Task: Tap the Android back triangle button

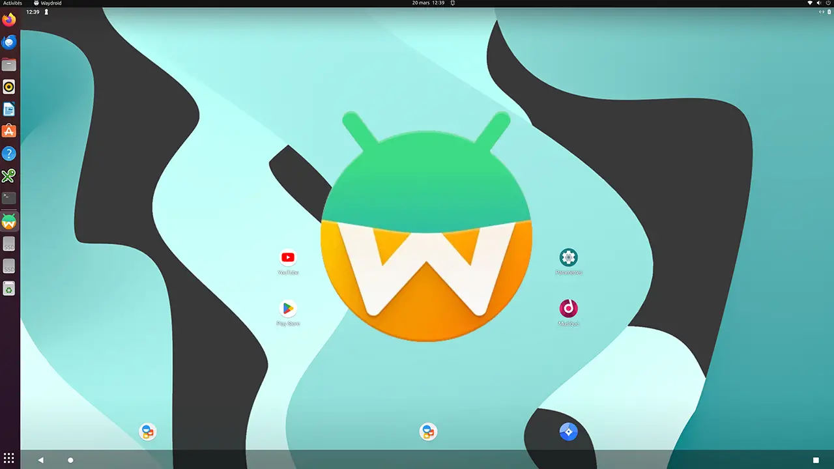Action: click(40, 460)
